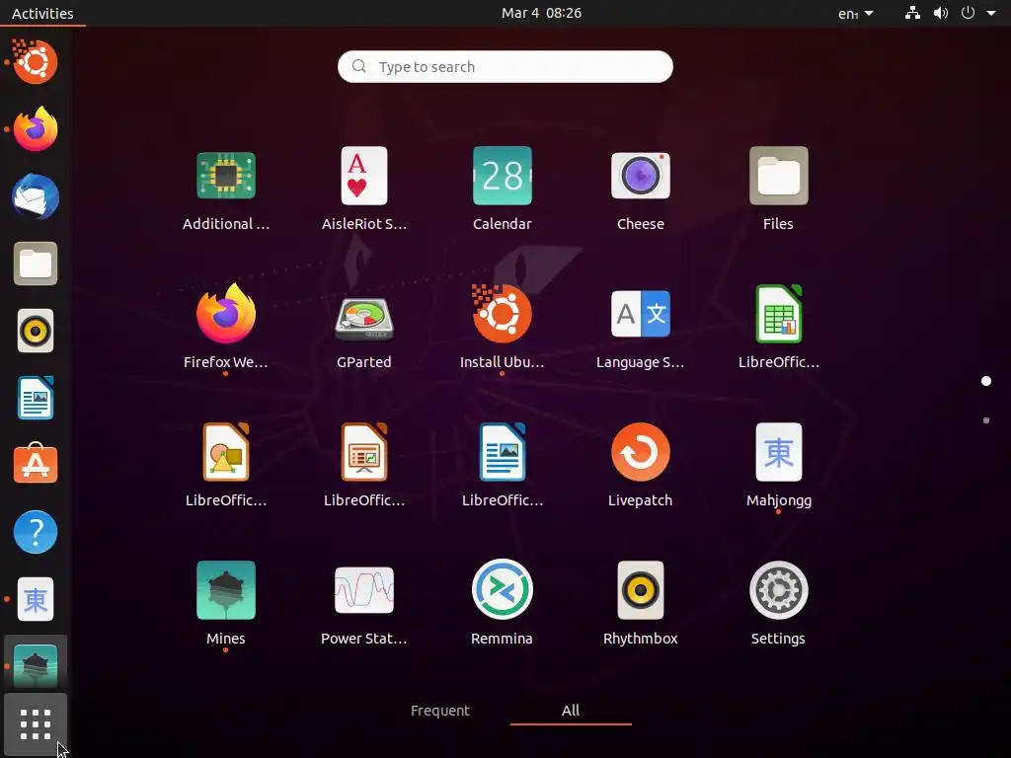1011x758 pixels.
Task: Open Settings app
Action: pos(778,590)
